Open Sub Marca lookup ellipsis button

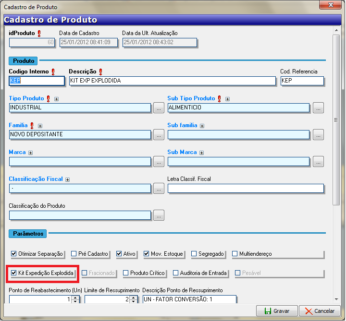point(318,162)
